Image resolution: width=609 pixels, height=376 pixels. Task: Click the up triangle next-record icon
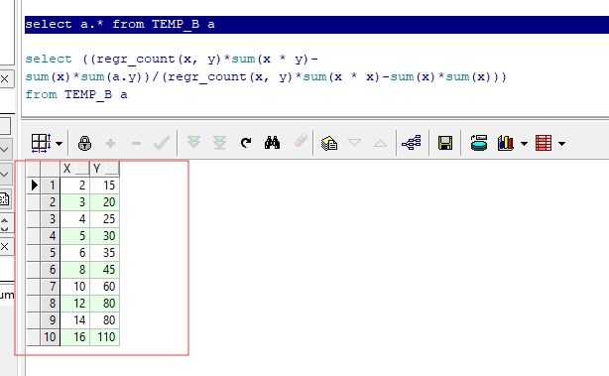pos(380,143)
